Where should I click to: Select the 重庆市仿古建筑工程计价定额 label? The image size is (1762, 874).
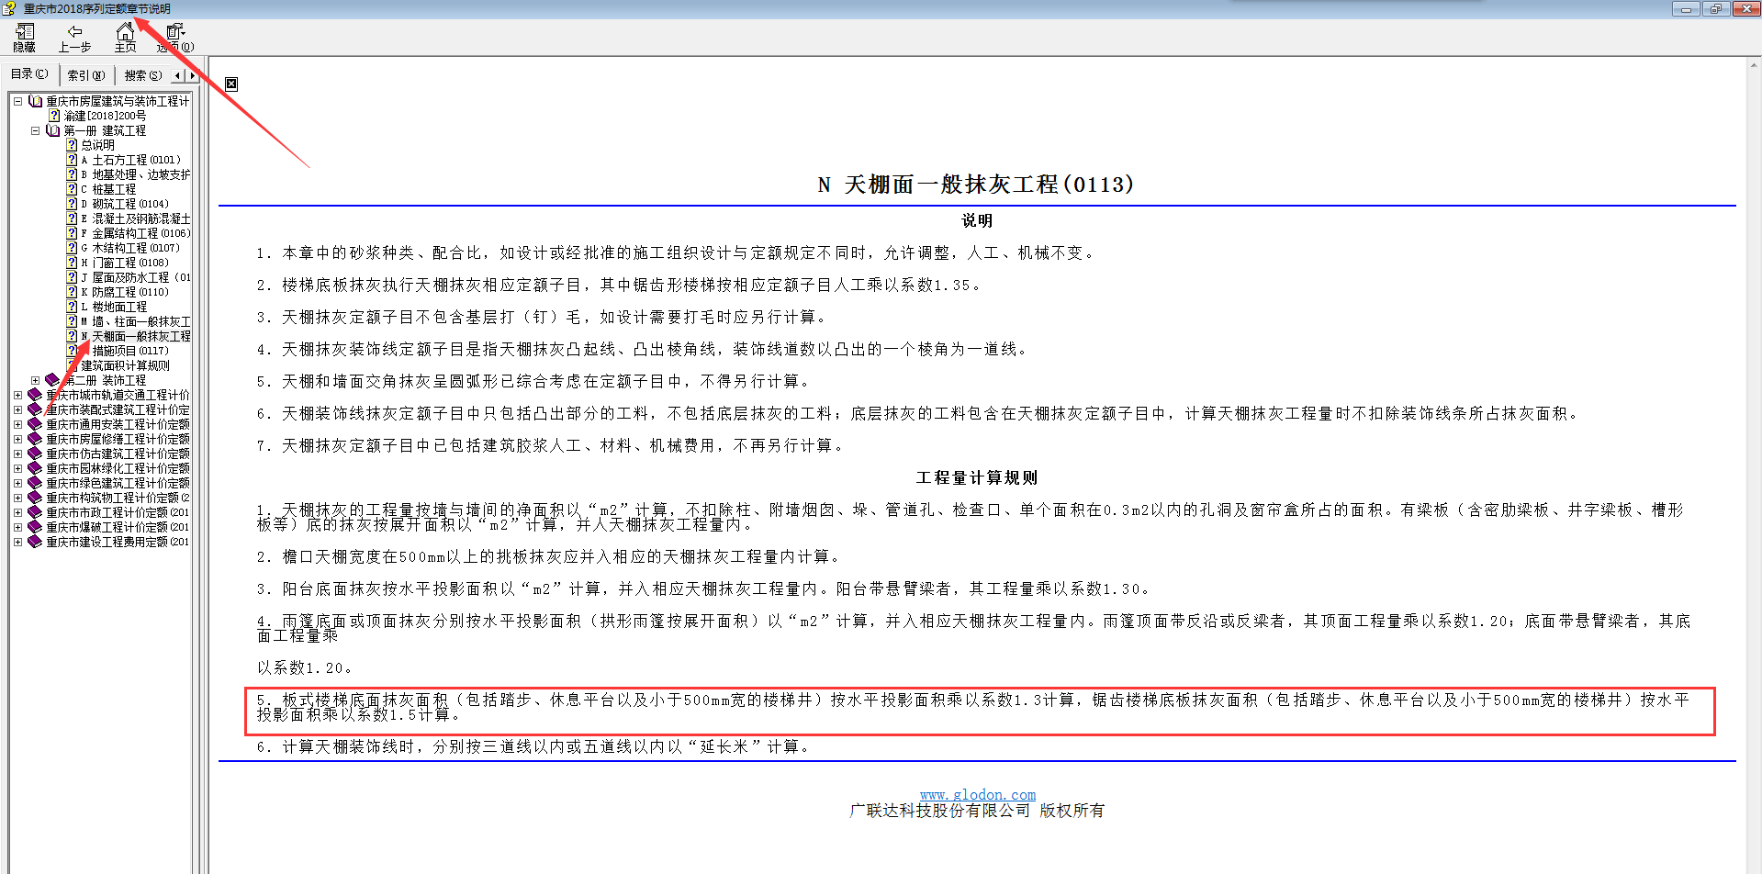coord(118,454)
